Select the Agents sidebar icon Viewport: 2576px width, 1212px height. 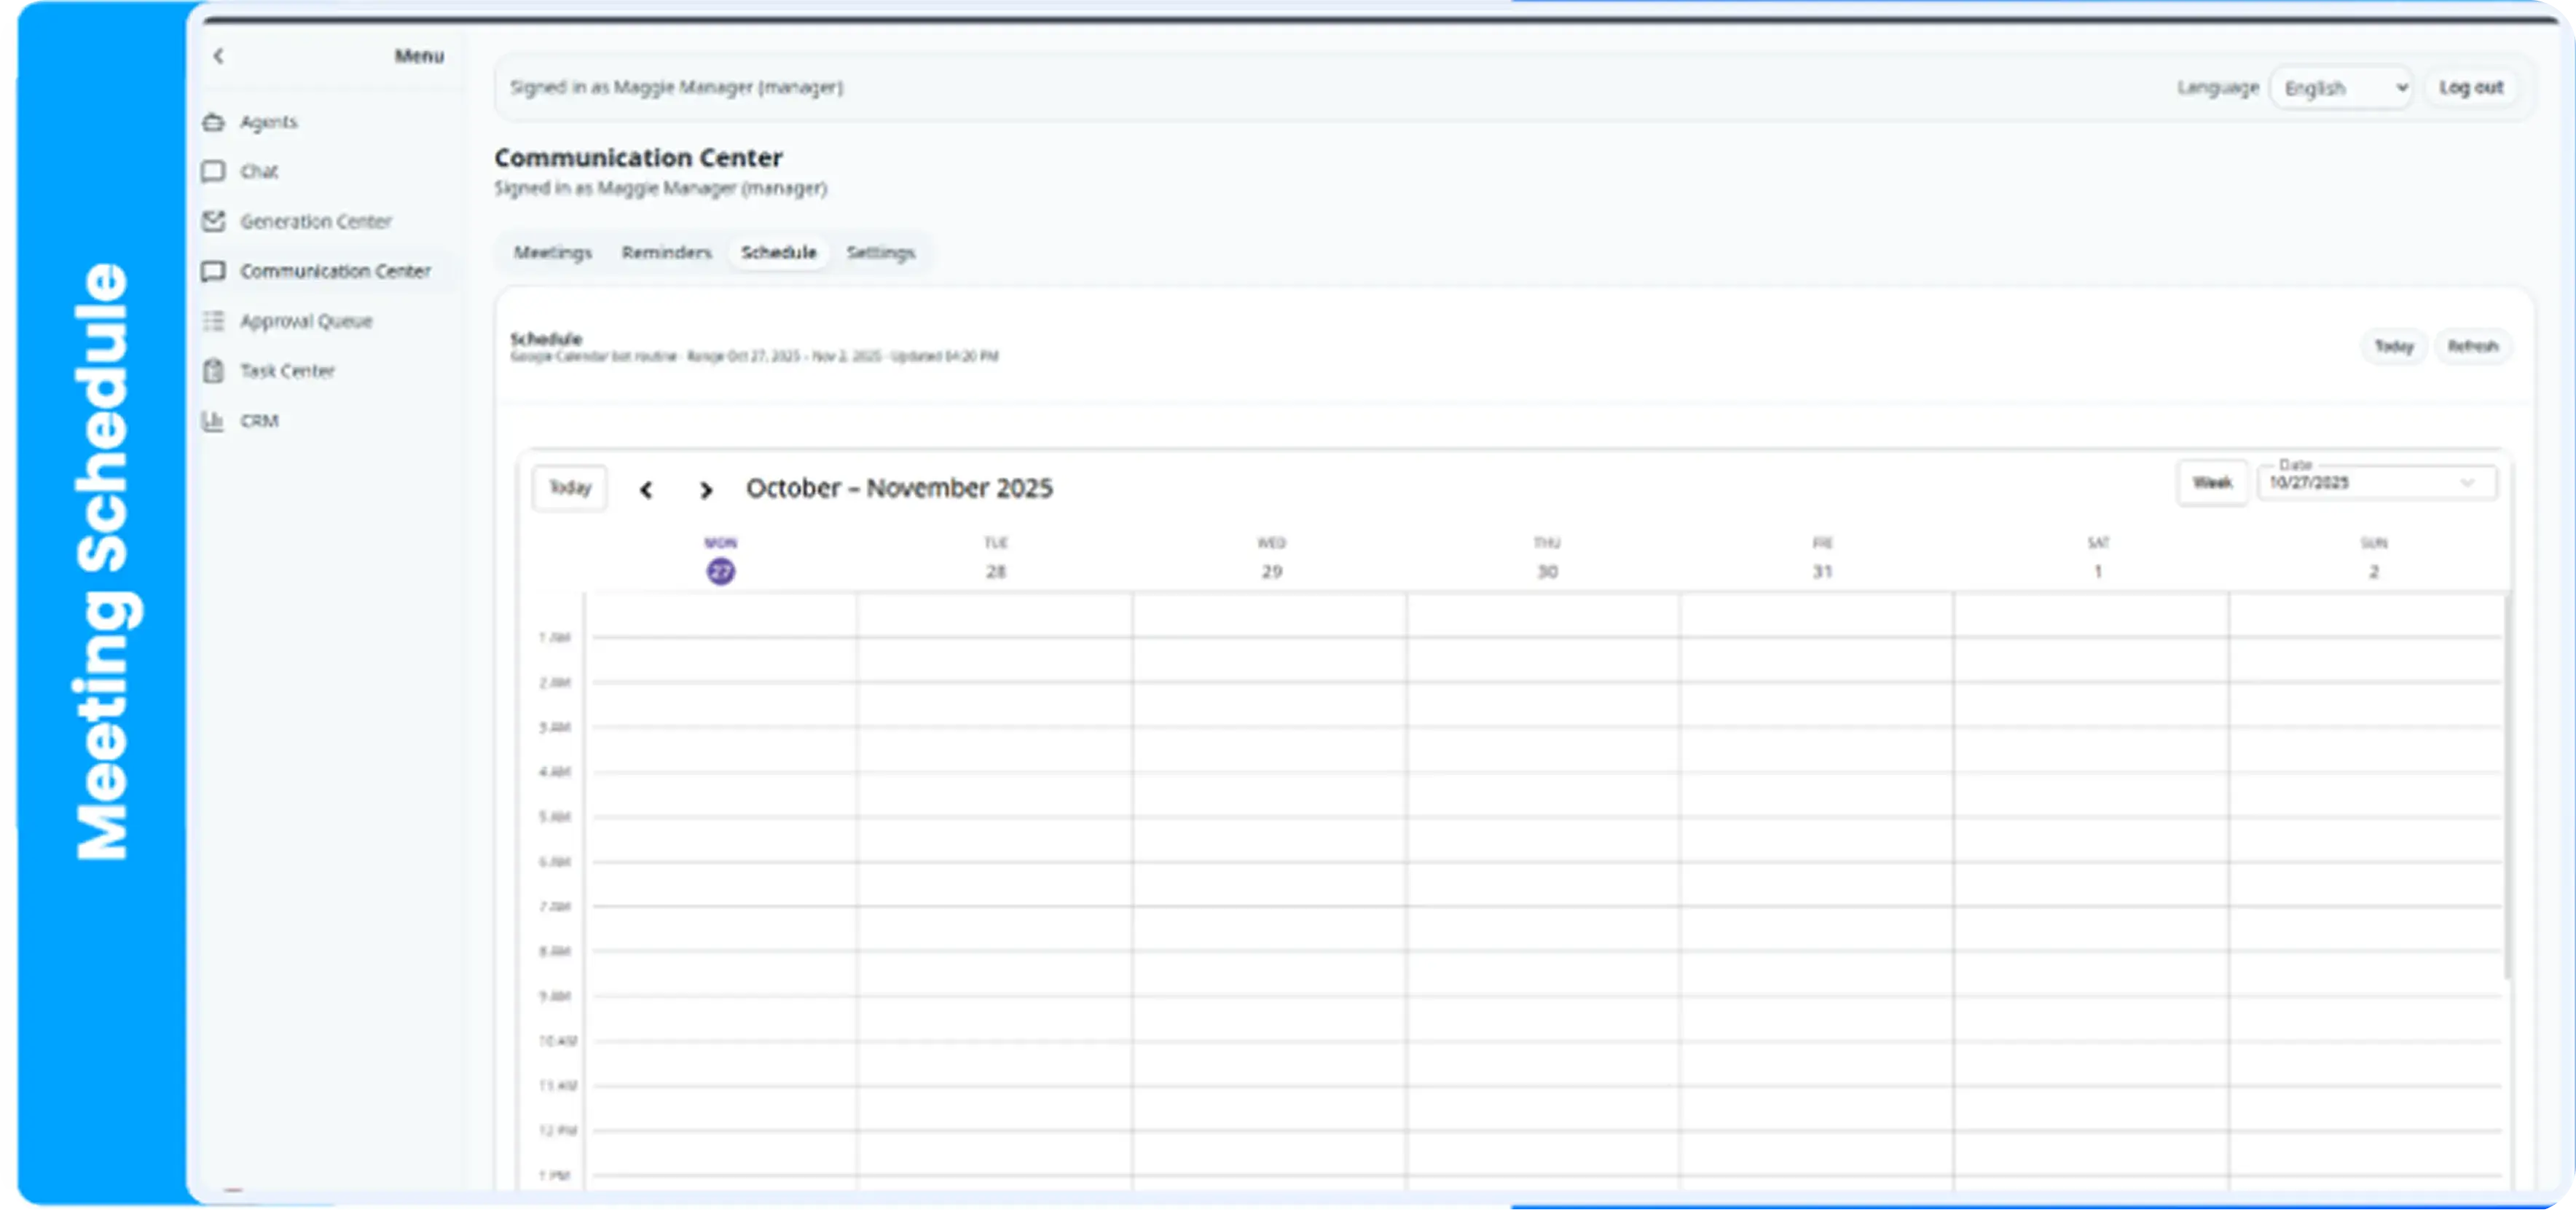click(x=213, y=121)
